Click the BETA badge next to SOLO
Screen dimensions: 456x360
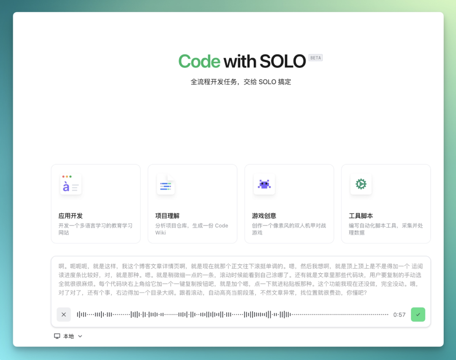click(315, 58)
